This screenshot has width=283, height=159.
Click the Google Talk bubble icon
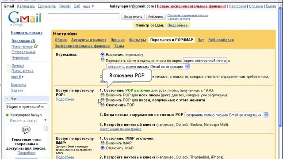[26, 129]
